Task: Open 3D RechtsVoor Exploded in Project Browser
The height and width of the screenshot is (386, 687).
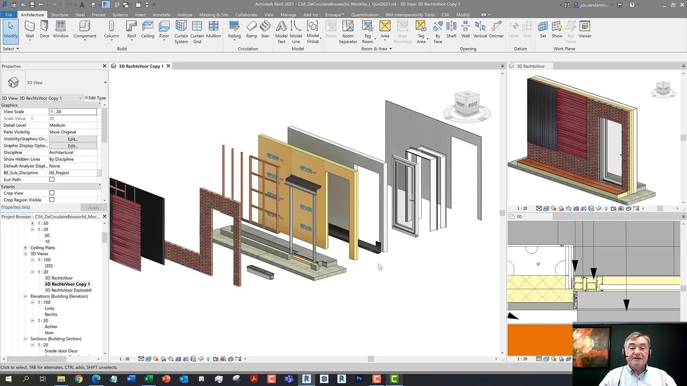Action: click(68, 290)
